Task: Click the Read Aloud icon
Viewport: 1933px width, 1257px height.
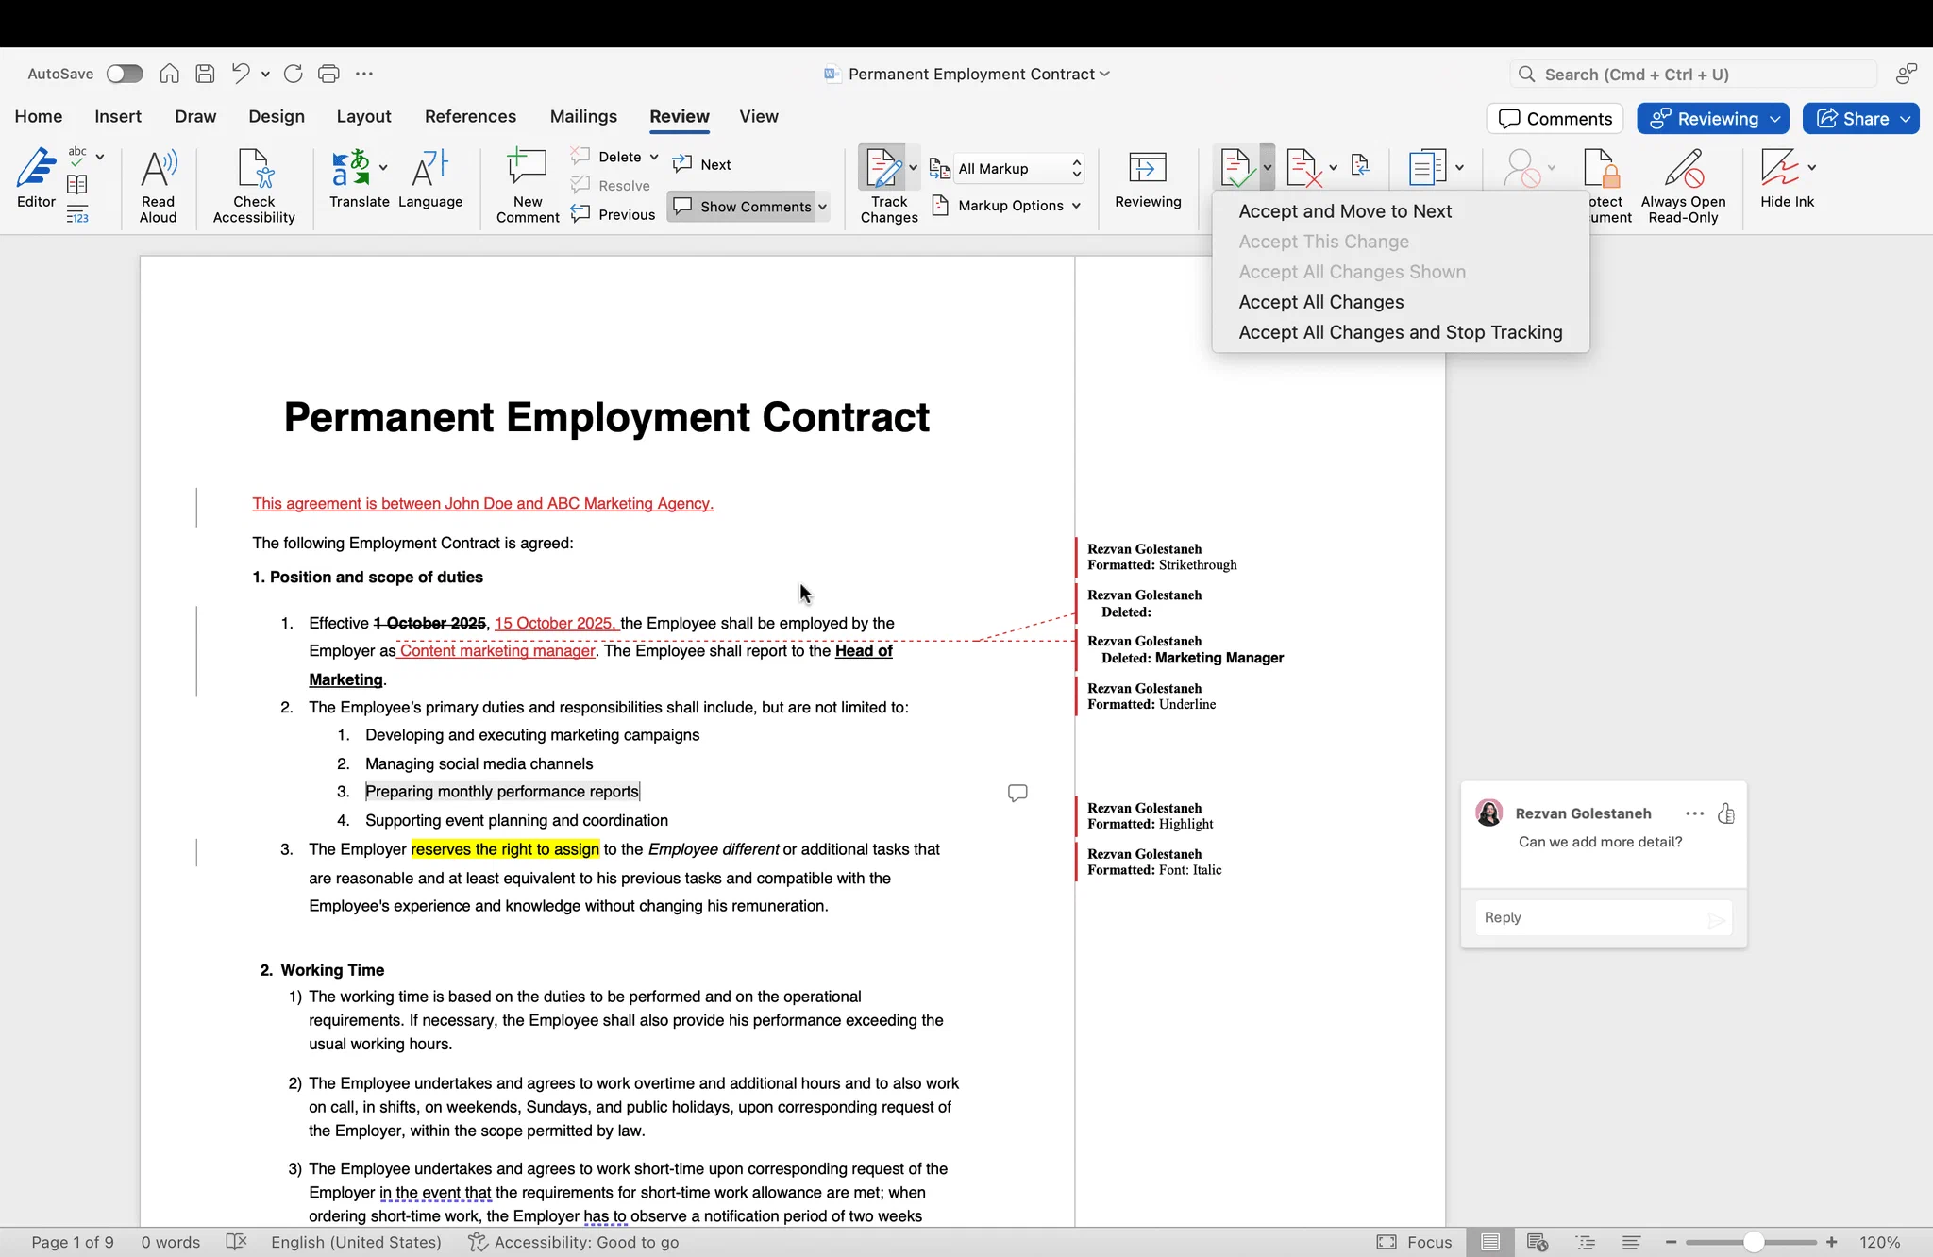Action: pyautogui.click(x=158, y=170)
